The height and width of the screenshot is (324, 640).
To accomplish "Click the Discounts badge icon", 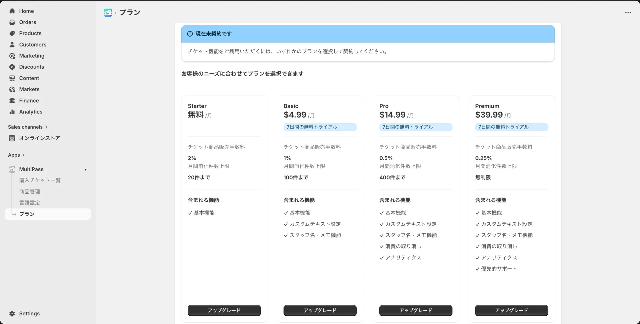I will point(12,67).
